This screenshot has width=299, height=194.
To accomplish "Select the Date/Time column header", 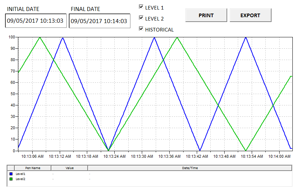I will click(190, 168).
